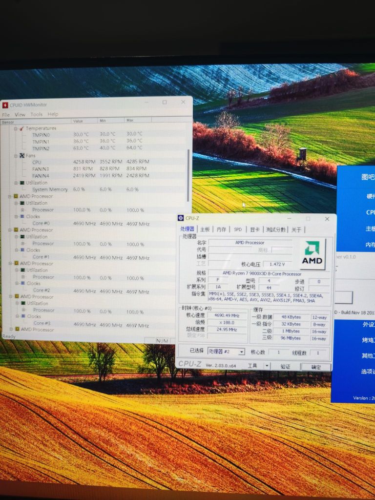375x500 pixels.
Task: Expand Processor node under first AMD Processor
Action: tap(22, 210)
